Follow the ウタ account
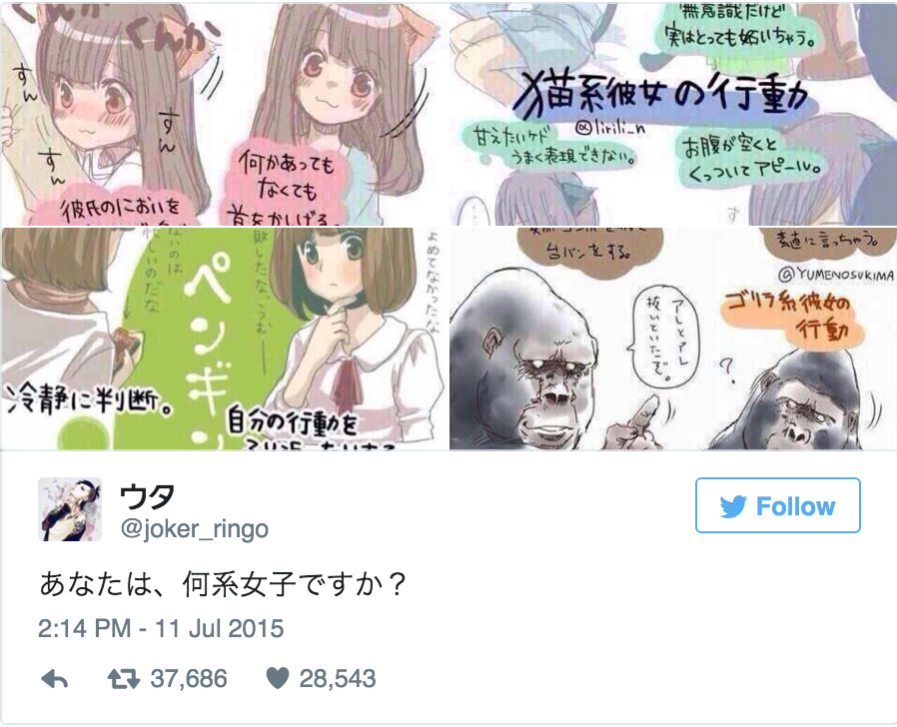This screenshot has width=897, height=727. click(777, 505)
